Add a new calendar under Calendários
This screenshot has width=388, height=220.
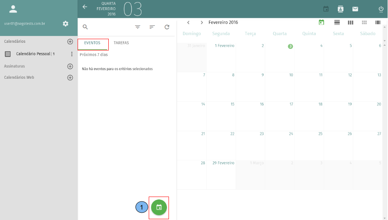(70, 42)
